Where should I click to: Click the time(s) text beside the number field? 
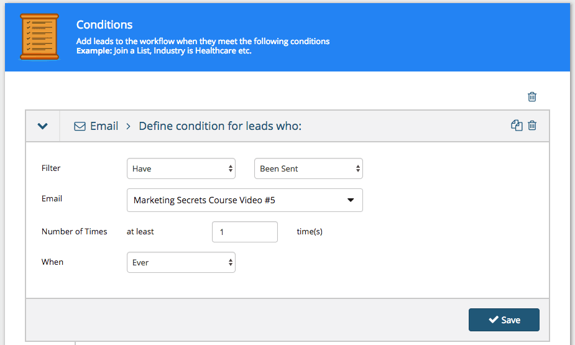click(x=310, y=231)
